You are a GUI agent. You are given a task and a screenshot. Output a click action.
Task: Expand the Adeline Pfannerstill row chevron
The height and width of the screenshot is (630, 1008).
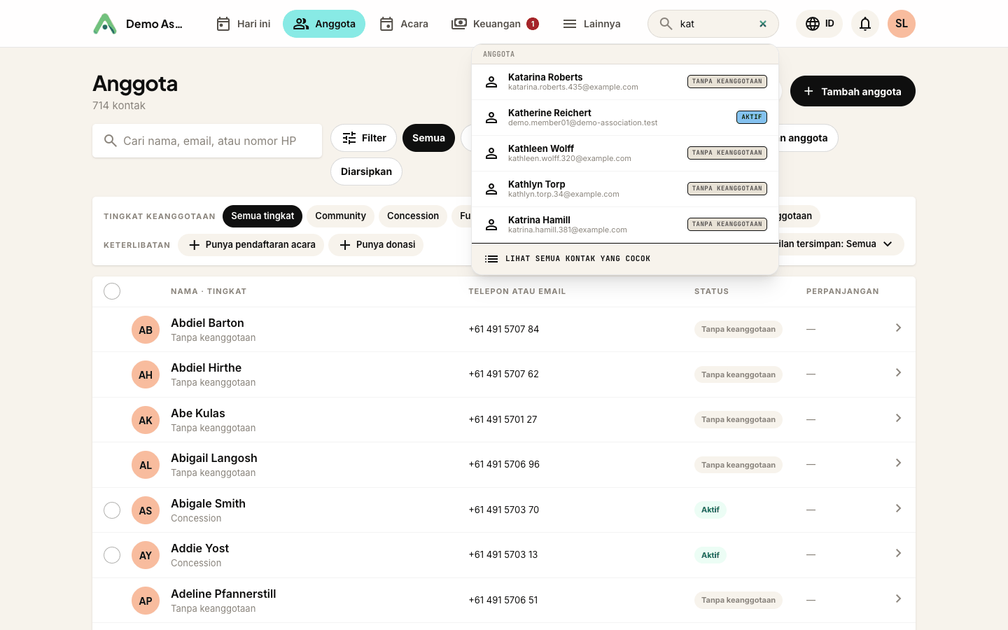click(898, 598)
